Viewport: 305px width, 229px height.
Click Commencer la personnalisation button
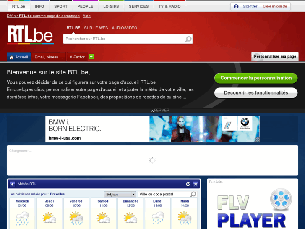(x=256, y=78)
